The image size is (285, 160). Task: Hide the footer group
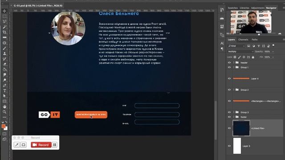pos(229,117)
